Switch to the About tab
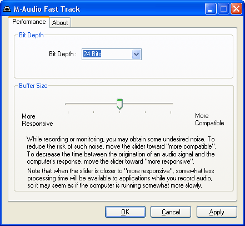 pyautogui.click(x=60, y=23)
